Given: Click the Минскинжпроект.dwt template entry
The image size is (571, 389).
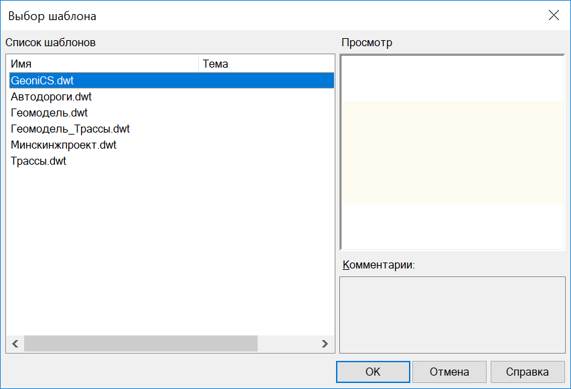Looking at the screenshot, I should point(64,145).
